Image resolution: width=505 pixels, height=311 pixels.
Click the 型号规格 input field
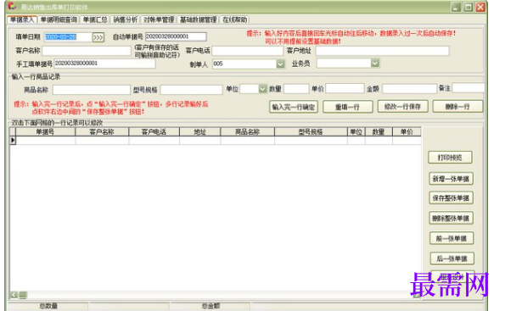(191, 90)
